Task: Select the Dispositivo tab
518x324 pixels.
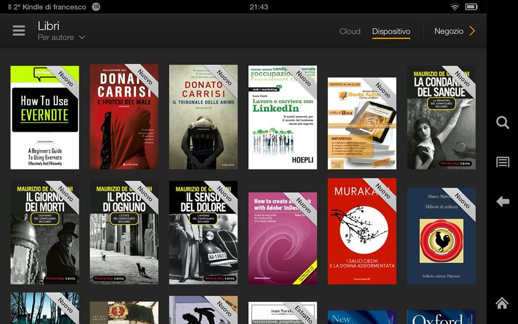Action: point(391,31)
